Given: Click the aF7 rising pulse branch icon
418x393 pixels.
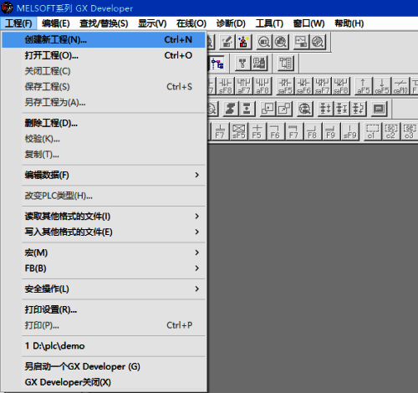Looking at the screenshot, I should pyautogui.click(x=244, y=86).
